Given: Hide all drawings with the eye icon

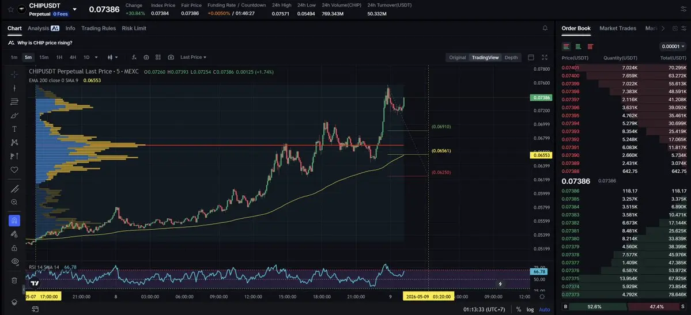Looking at the screenshot, I should click(14, 261).
